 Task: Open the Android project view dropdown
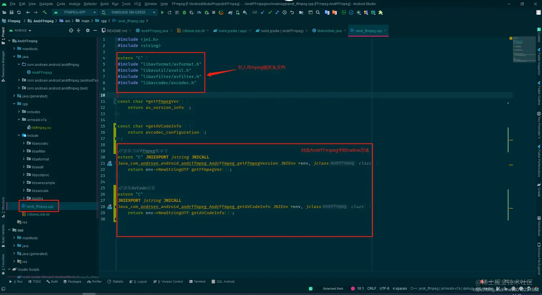(x=20, y=31)
